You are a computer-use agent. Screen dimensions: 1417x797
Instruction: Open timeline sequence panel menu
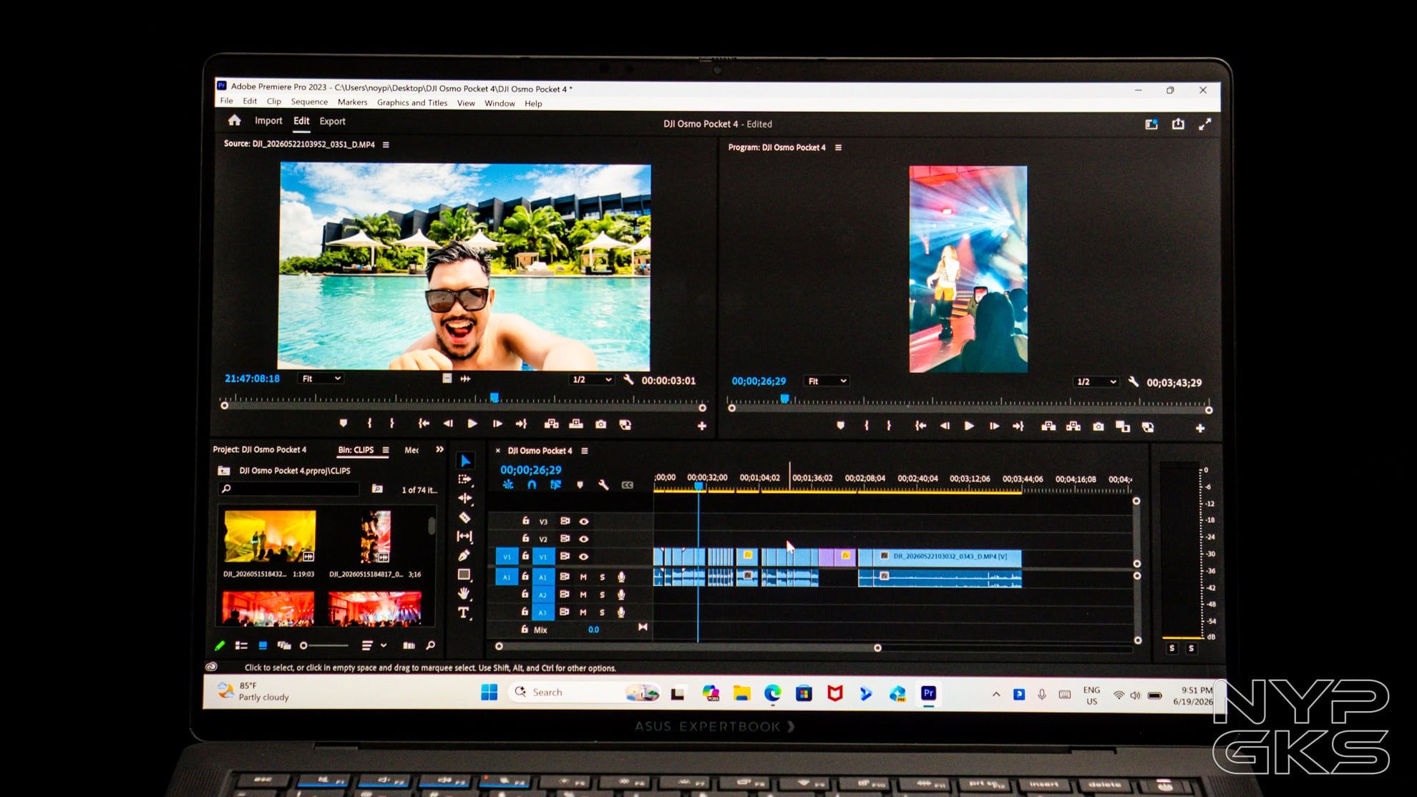tap(585, 451)
